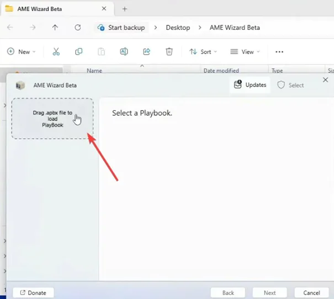Viewport: 334px width, 299px height.
Task: Click Desktop in the breadcrumb path
Action: (x=178, y=28)
